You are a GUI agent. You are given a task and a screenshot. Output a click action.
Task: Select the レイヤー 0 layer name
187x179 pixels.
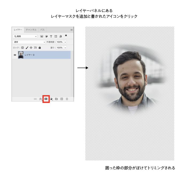[x=29, y=55]
